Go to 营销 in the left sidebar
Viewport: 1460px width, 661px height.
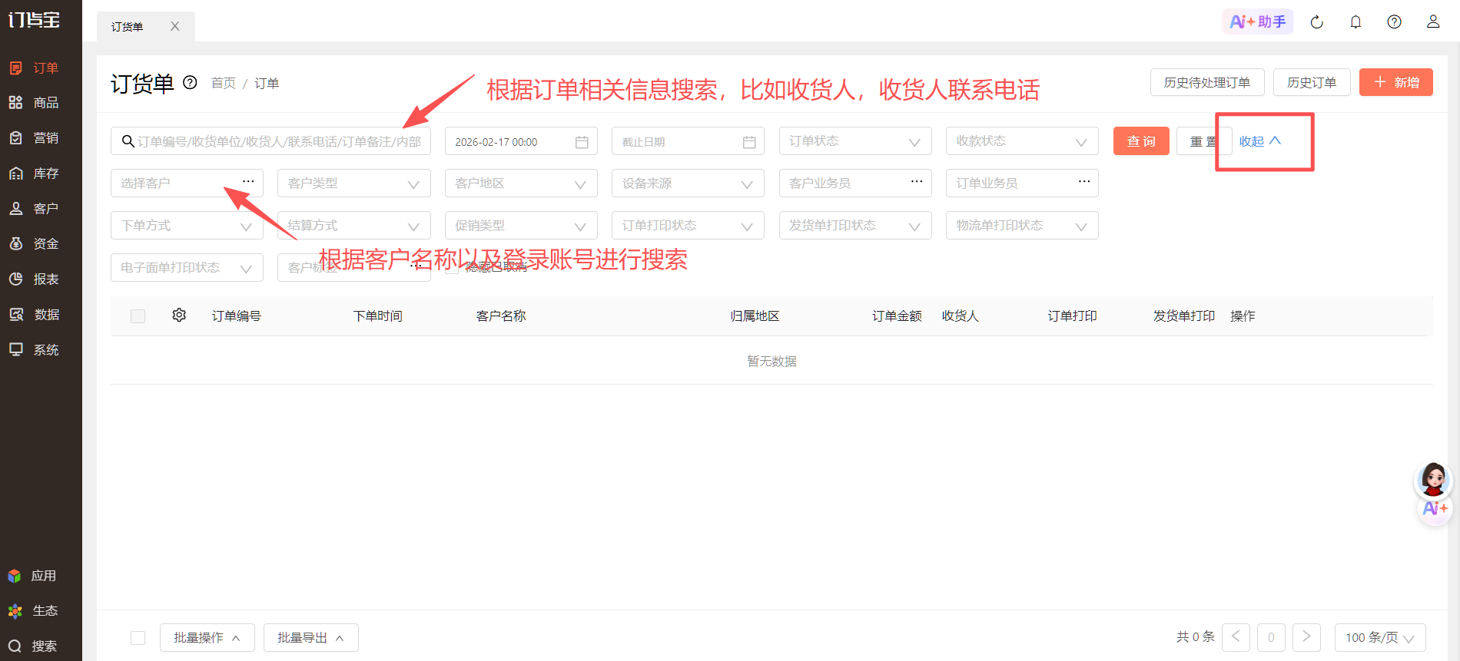point(35,138)
